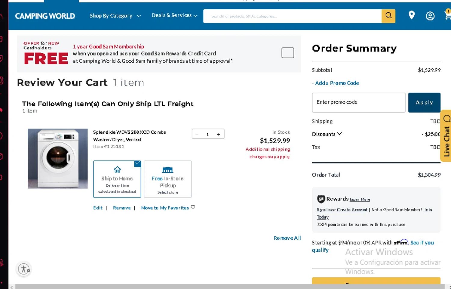
Task: Click the Additional shipping charges may apply text
Action: pyautogui.click(x=268, y=153)
